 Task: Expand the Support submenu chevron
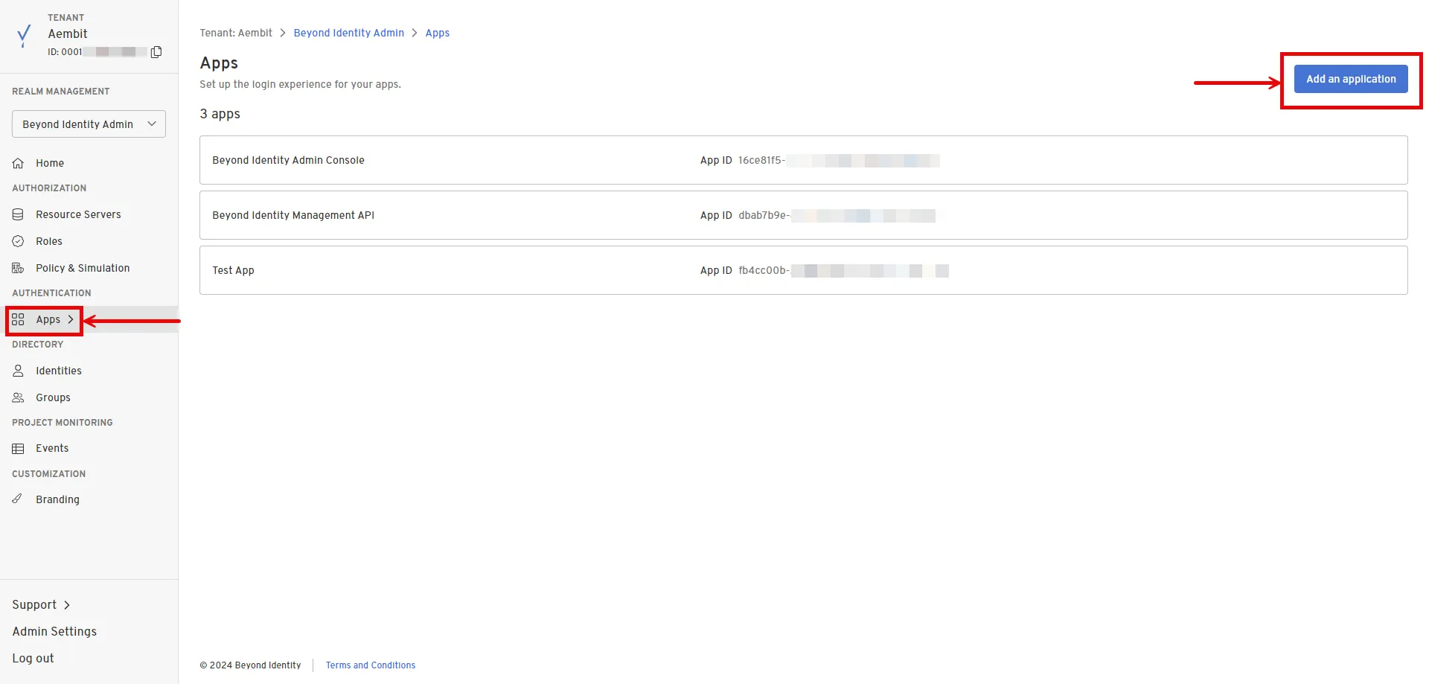tap(67, 605)
